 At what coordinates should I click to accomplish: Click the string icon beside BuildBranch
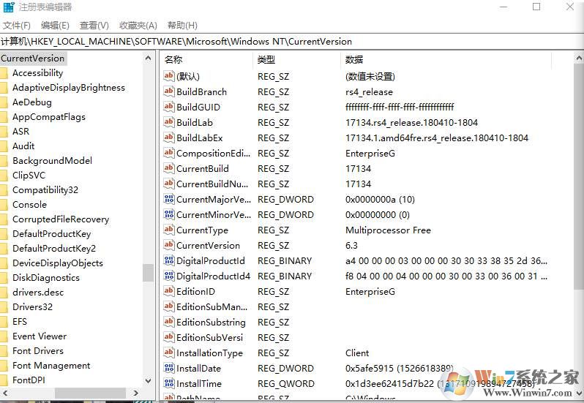pos(169,91)
